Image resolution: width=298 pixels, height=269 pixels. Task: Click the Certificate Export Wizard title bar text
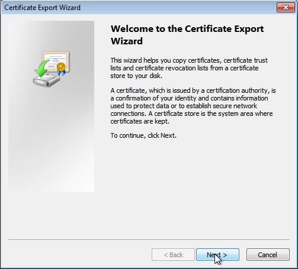click(42, 8)
